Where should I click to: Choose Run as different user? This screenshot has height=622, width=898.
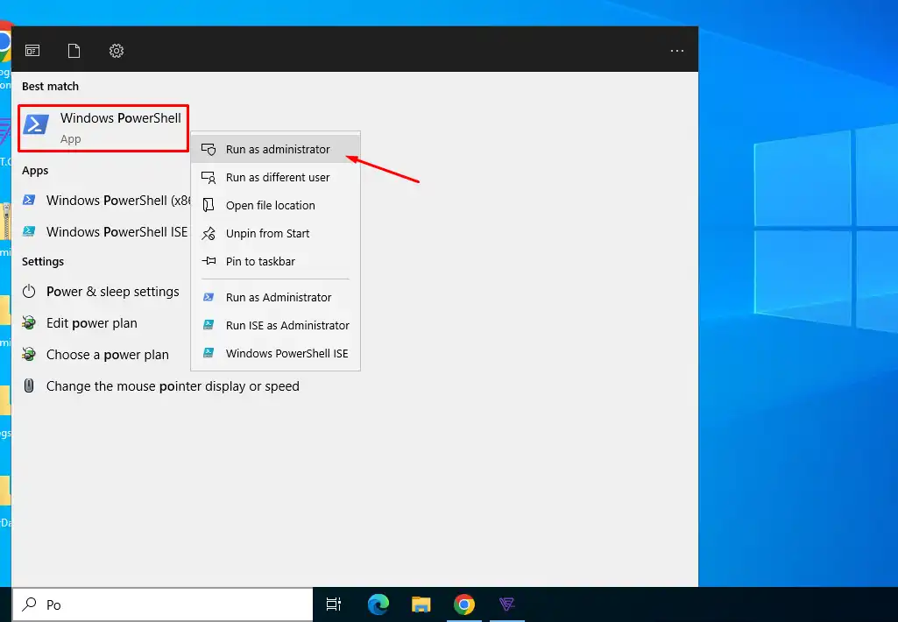275,178
